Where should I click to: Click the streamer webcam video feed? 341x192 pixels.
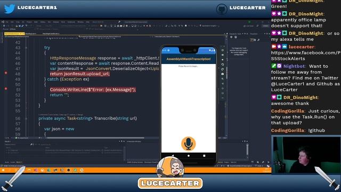click(x=306, y=155)
